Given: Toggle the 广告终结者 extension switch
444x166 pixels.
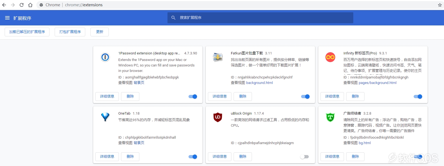Looking at the screenshot, I should pos(418,157).
